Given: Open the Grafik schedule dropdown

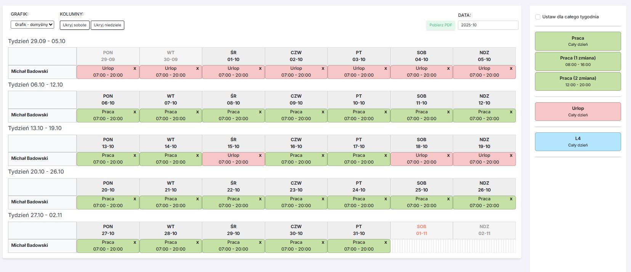Looking at the screenshot, I should (x=32, y=25).
